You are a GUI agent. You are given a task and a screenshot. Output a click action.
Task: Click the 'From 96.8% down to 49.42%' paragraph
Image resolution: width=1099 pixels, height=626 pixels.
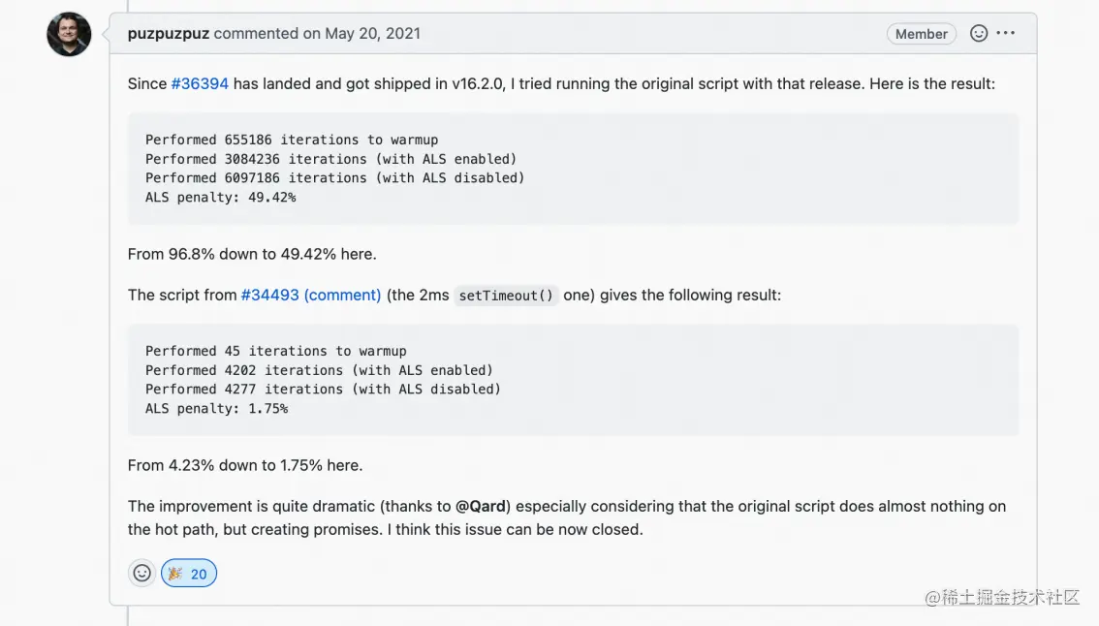pos(252,254)
